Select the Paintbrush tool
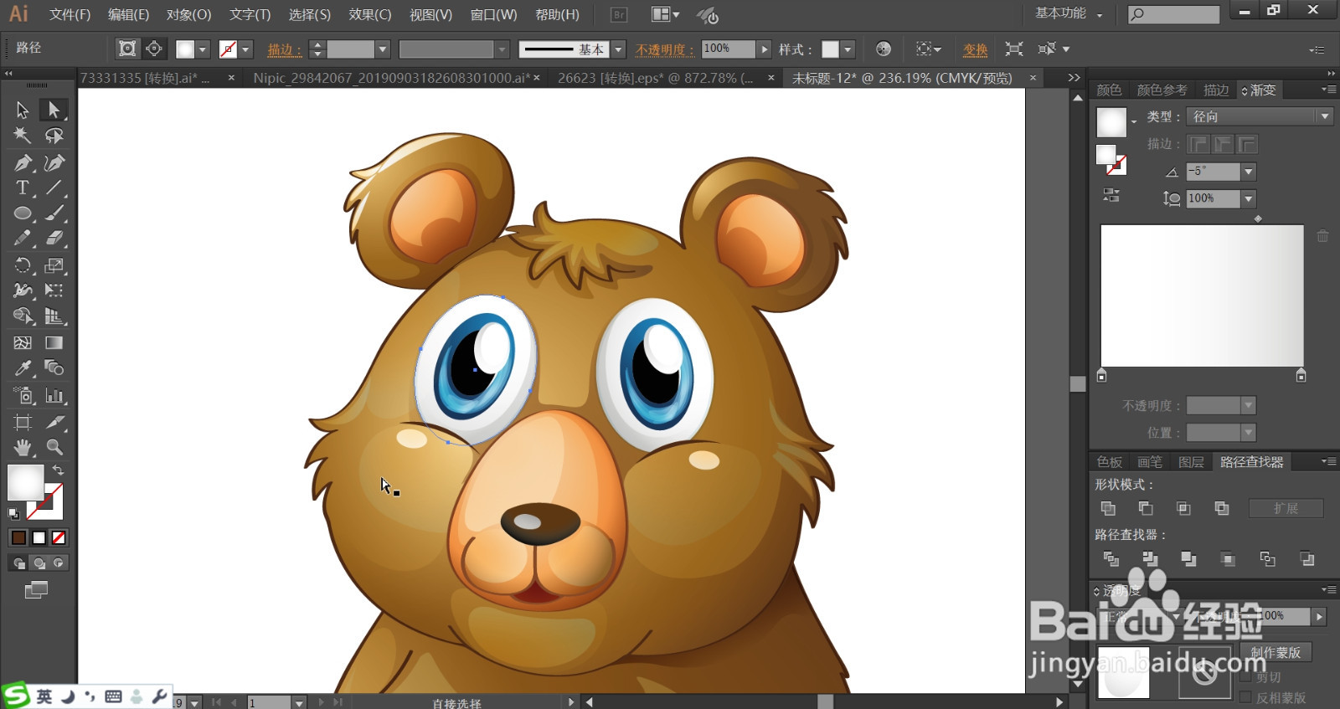1340x709 pixels. (x=54, y=213)
